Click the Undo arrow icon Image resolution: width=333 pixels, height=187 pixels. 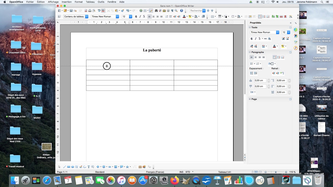click(x=127, y=11)
